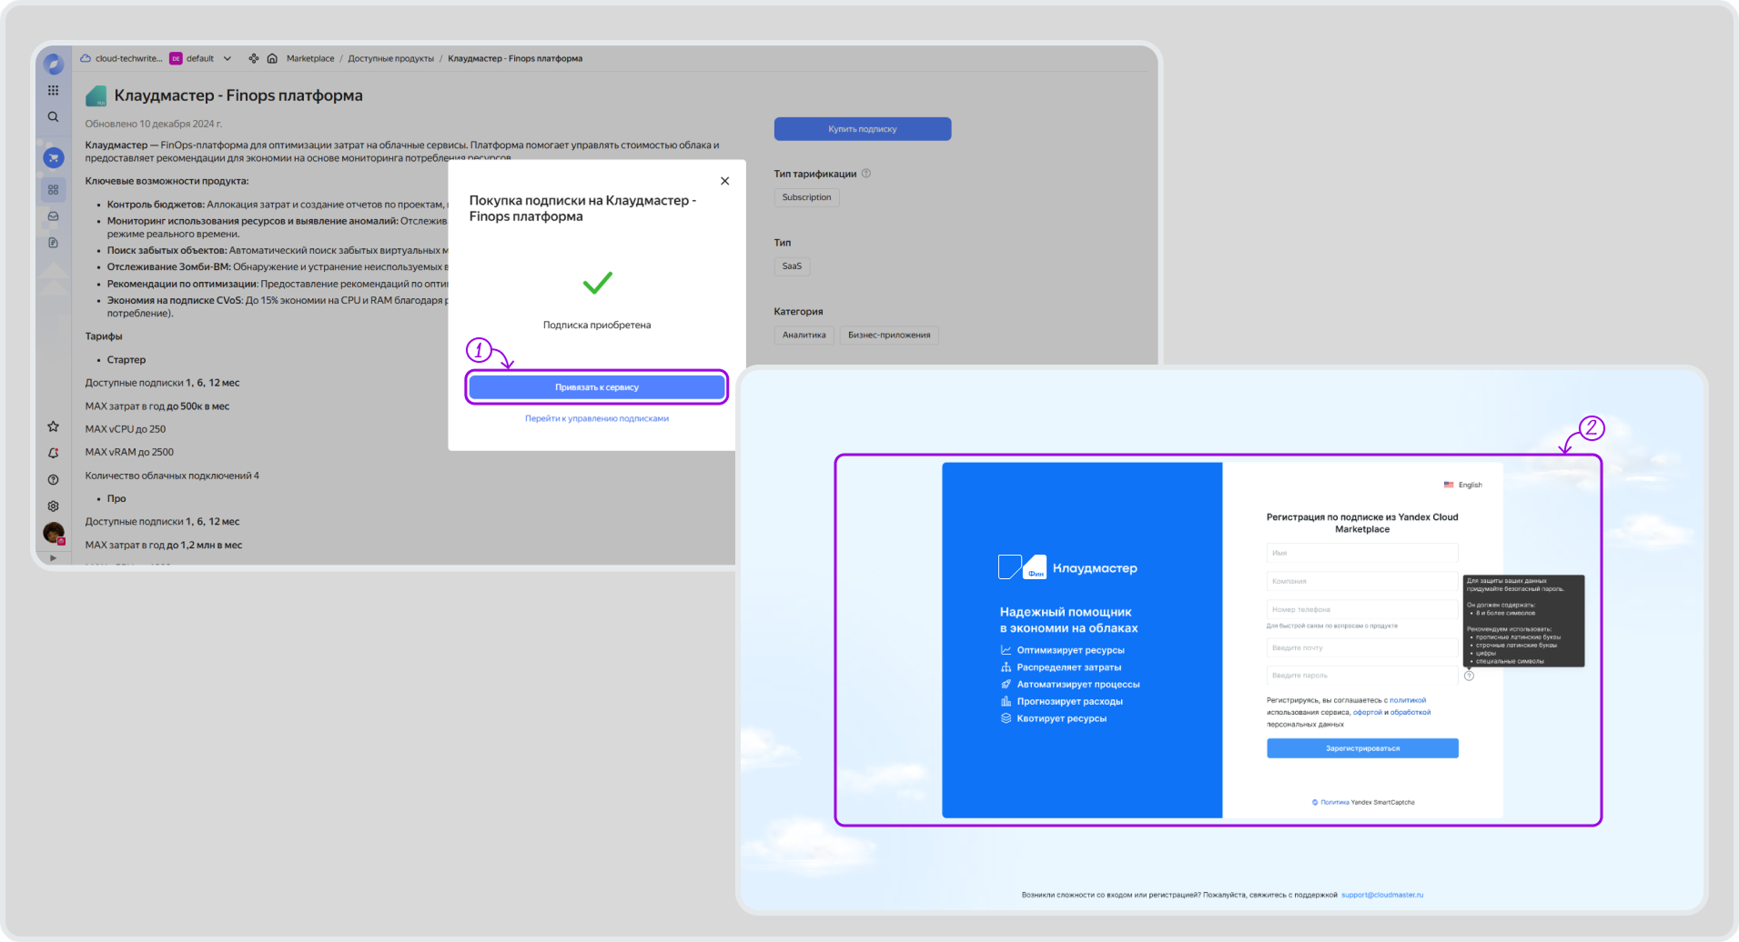Expand the sidebar with bottom arrow
1739x942 pixels.
click(x=53, y=557)
